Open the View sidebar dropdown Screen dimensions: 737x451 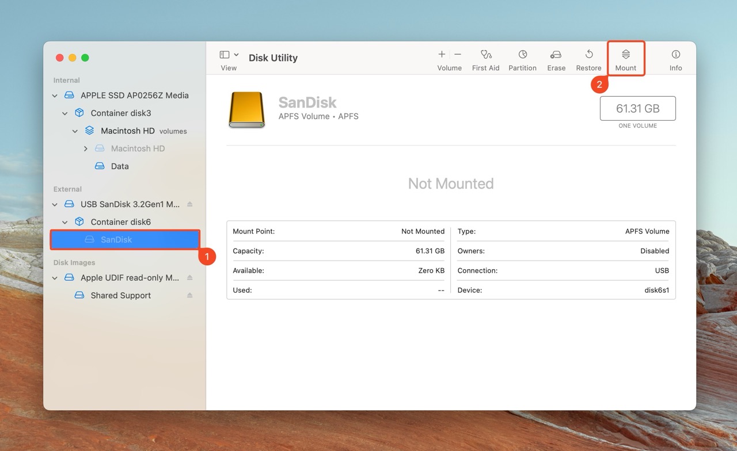click(229, 55)
